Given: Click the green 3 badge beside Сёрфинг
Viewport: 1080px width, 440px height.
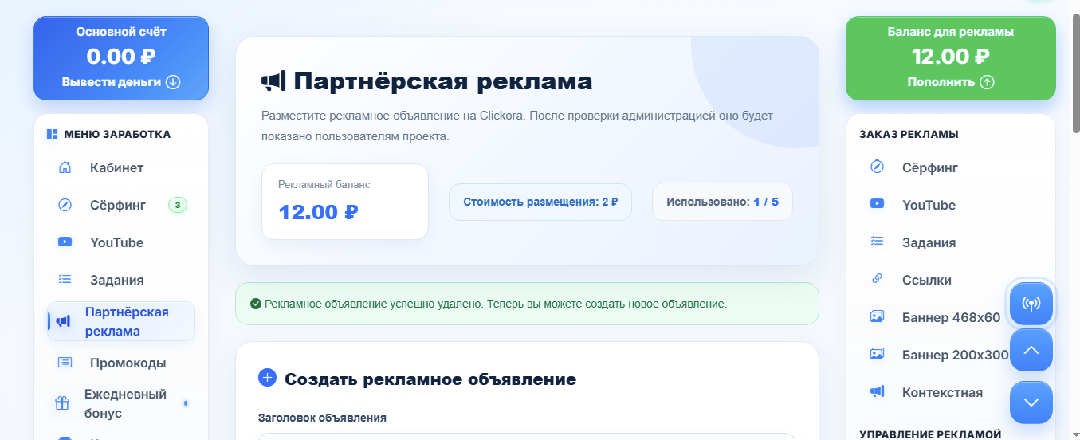Looking at the screenshot, I should pyautogui.click(x=178, y=206).
